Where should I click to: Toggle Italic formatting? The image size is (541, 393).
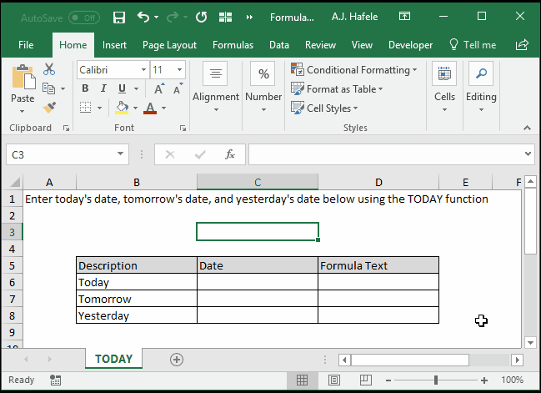coord(103,88)
